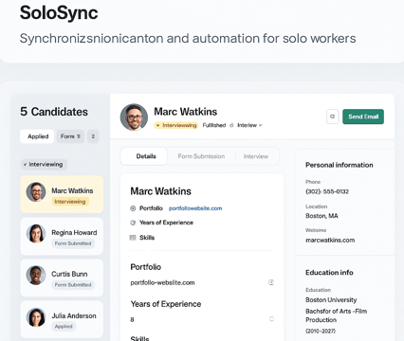Click the Education info heading
Viewport: 404px width, 341px height.
[x=329, y=273]
